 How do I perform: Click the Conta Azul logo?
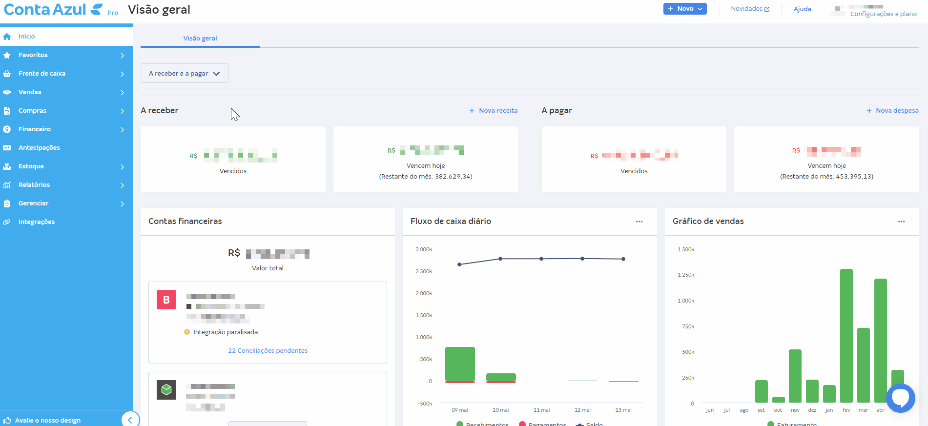click(x=53, y=9)
